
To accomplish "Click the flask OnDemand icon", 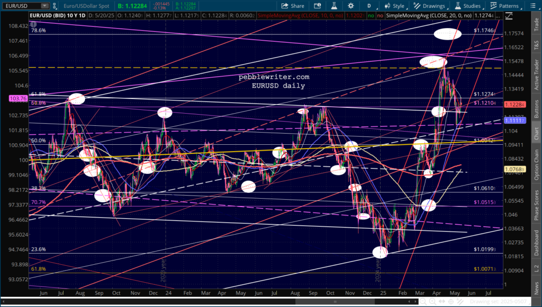I will tap(334, 6).
